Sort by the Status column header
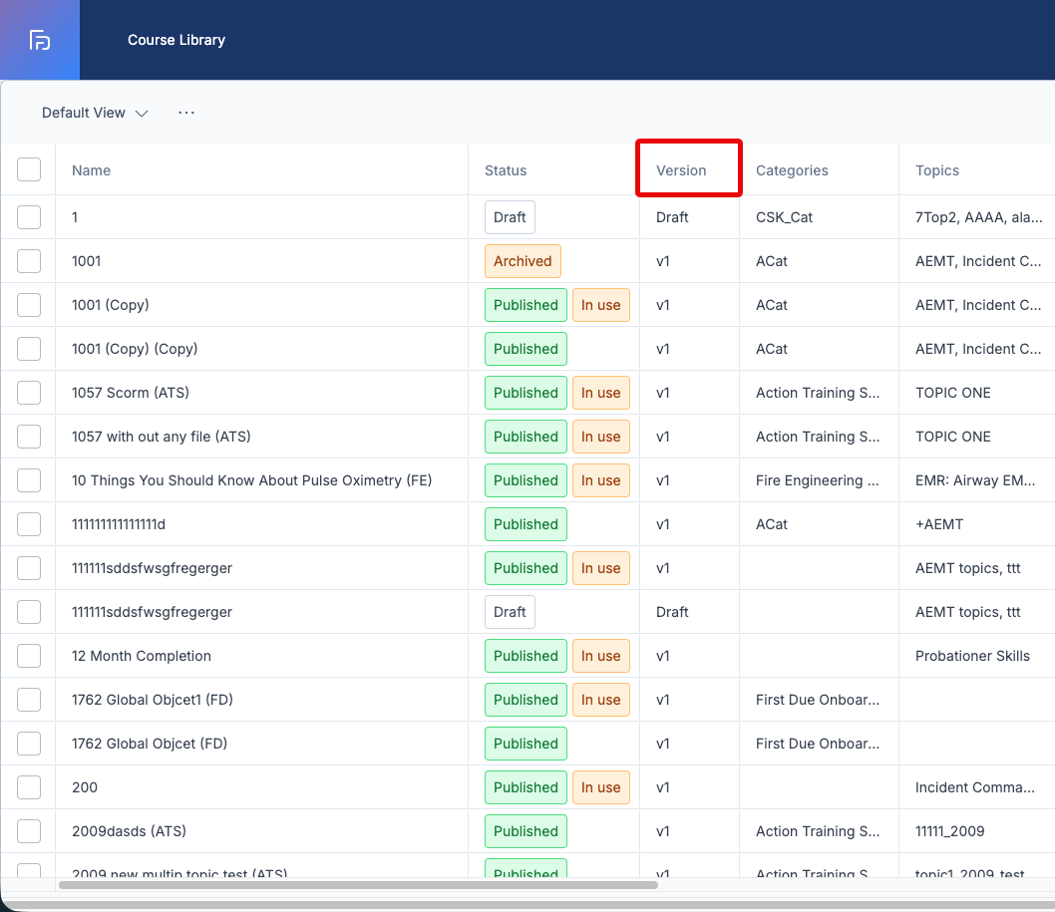Screen dimensions: 1055x912 tap(506, 170)
